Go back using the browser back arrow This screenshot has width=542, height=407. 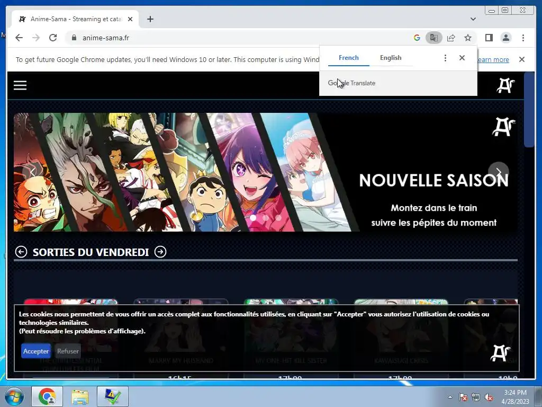(19, 38)
